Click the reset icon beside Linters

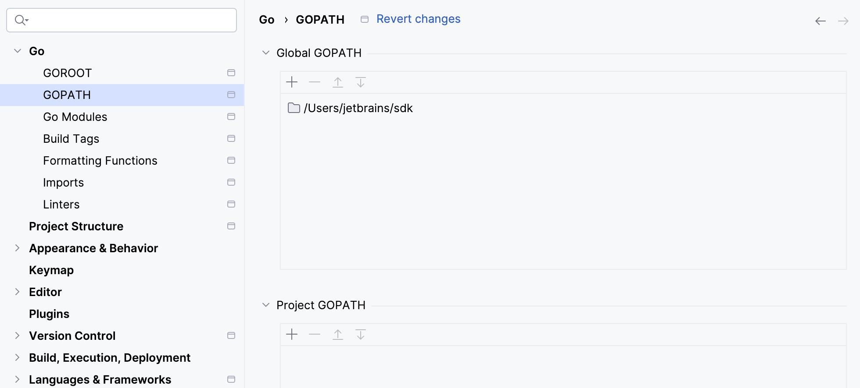point(231,204)
